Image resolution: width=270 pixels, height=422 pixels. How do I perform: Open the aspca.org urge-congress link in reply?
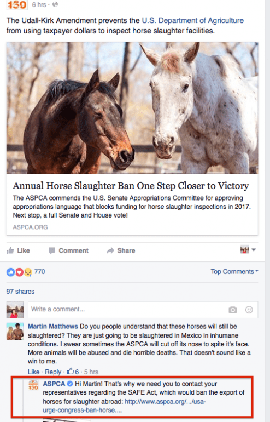124,406
